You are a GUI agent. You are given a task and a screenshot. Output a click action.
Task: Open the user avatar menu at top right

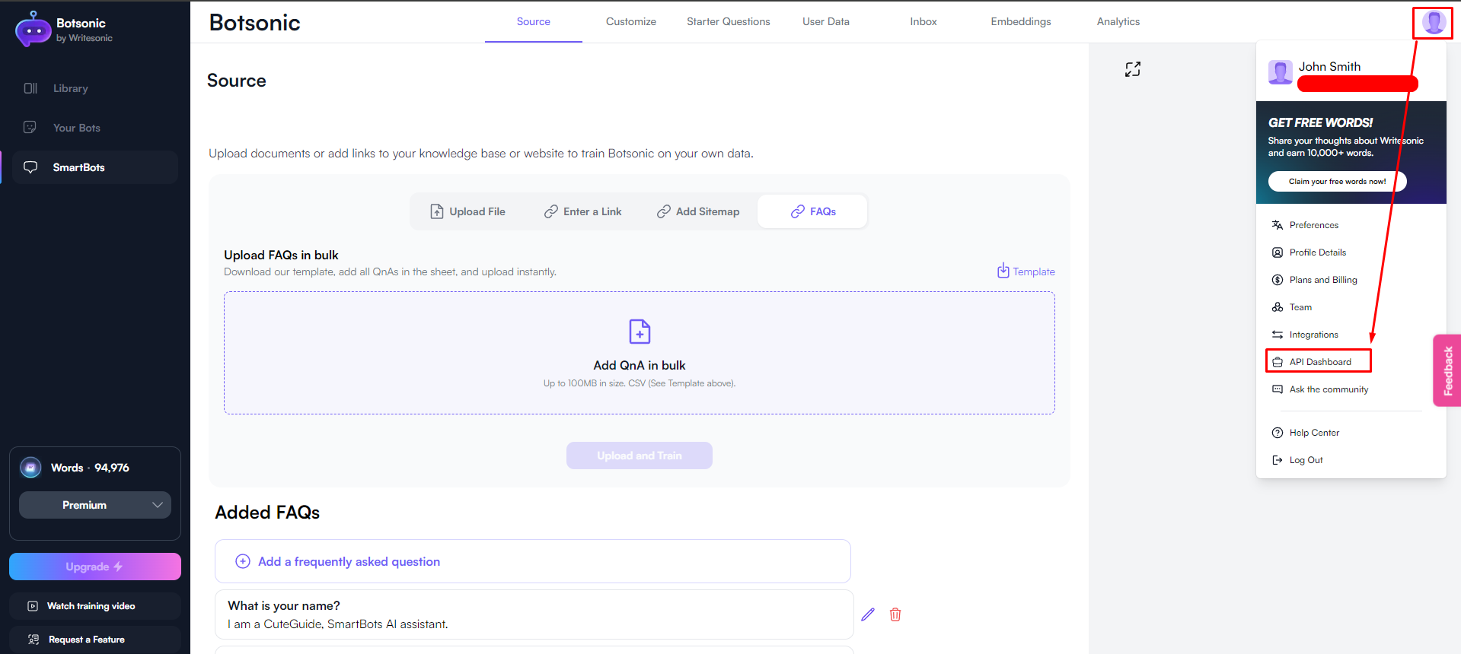1434,23
